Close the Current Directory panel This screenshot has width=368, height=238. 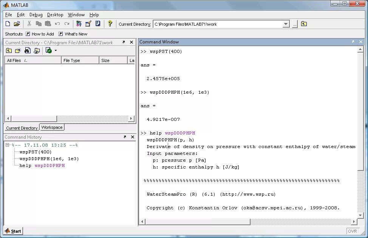coord(131,42)
